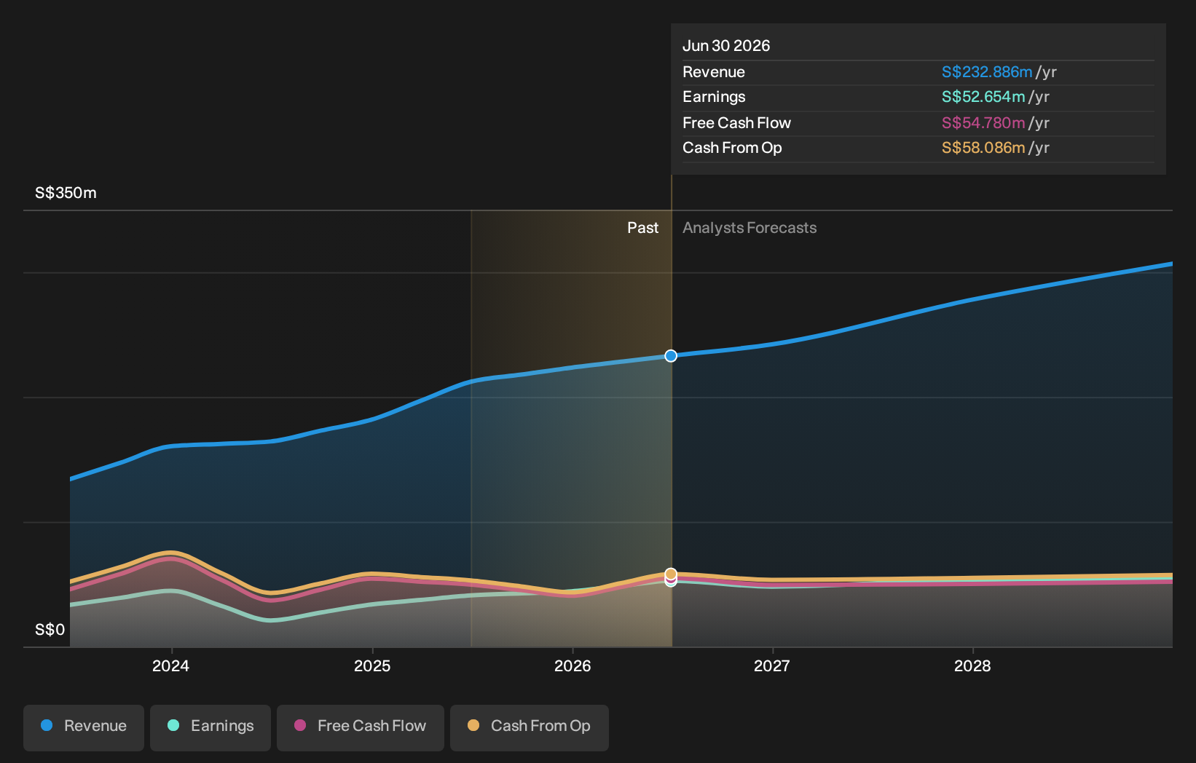Screen dimensions: 1196x763
Task: Toggle the Free Cash Flow legend button
Action: pos(361,727)
